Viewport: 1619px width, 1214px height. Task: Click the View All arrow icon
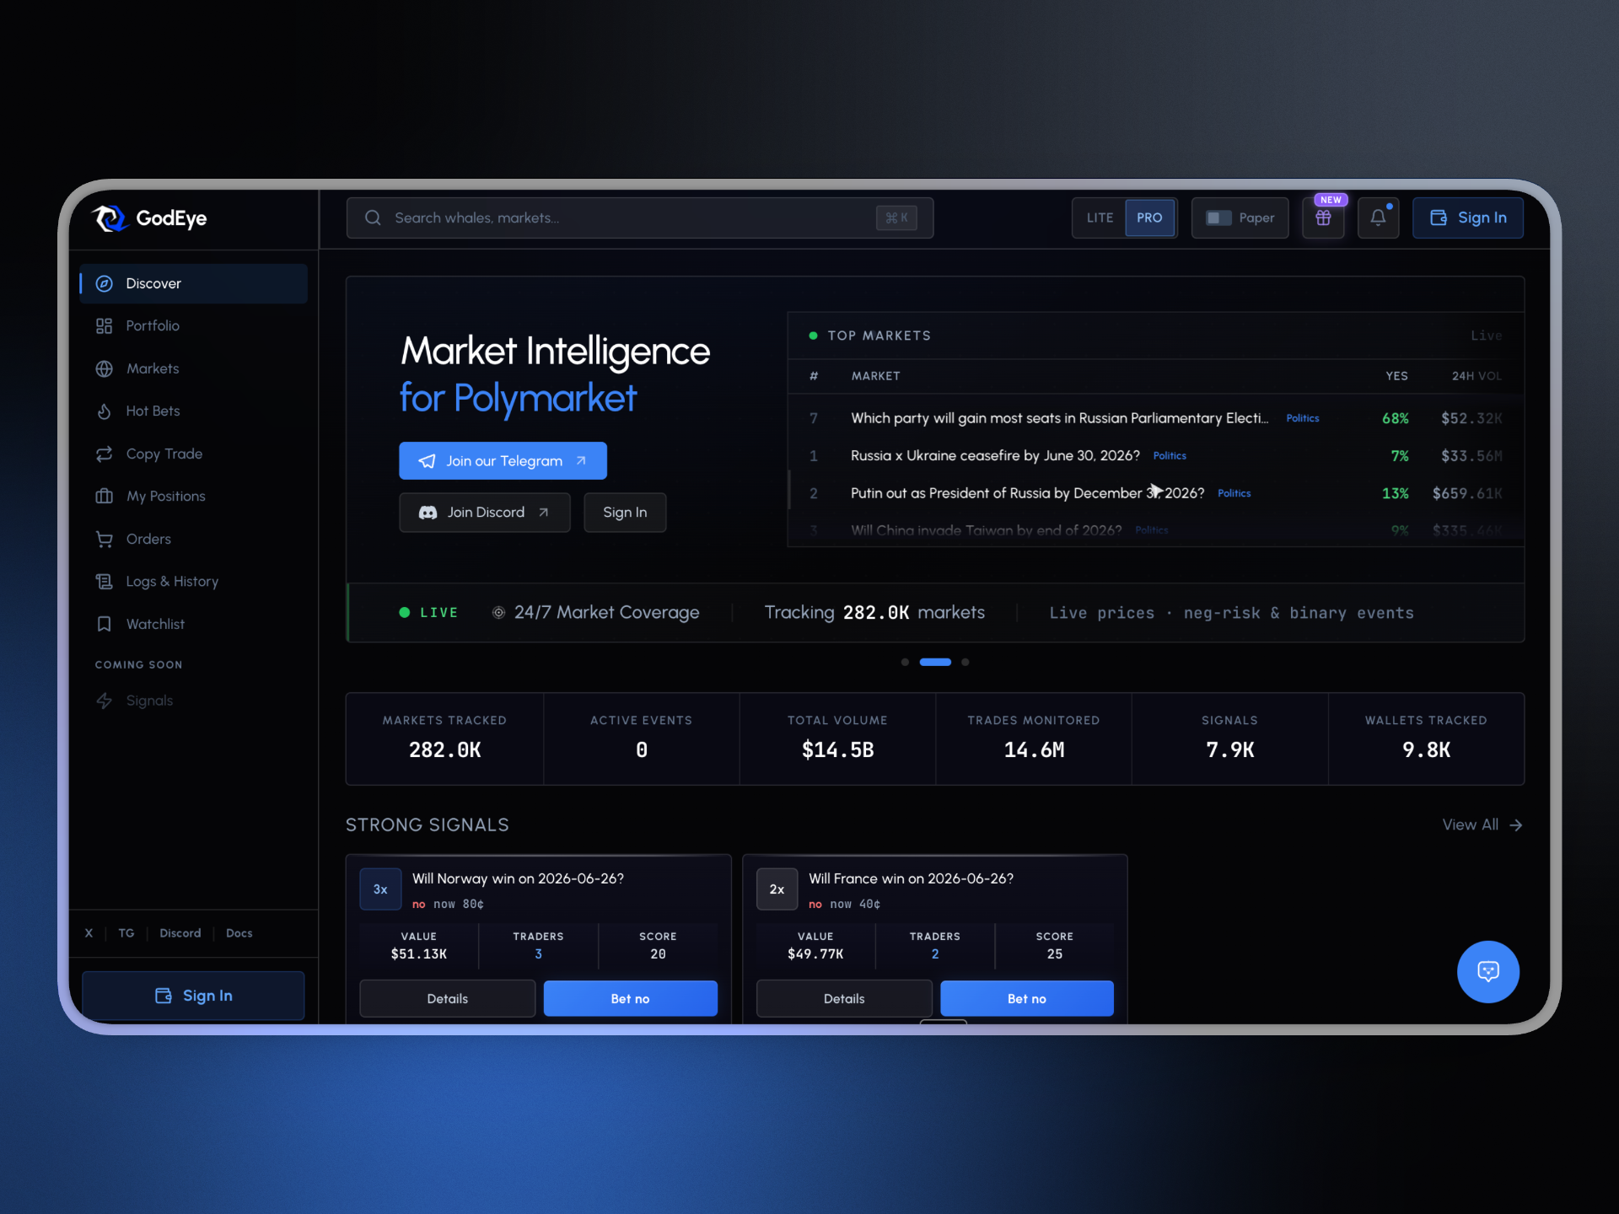click(x=1515, y=825)
